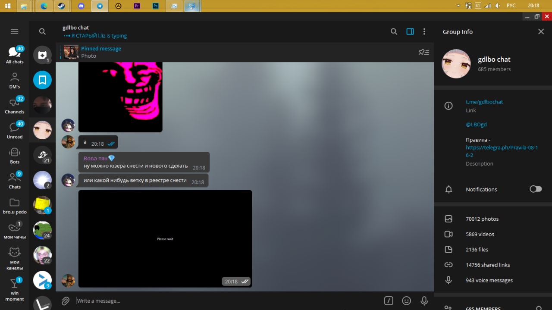The image size is (552, 310).
Task: Open the Bots folder
Action: coord(15,155)
